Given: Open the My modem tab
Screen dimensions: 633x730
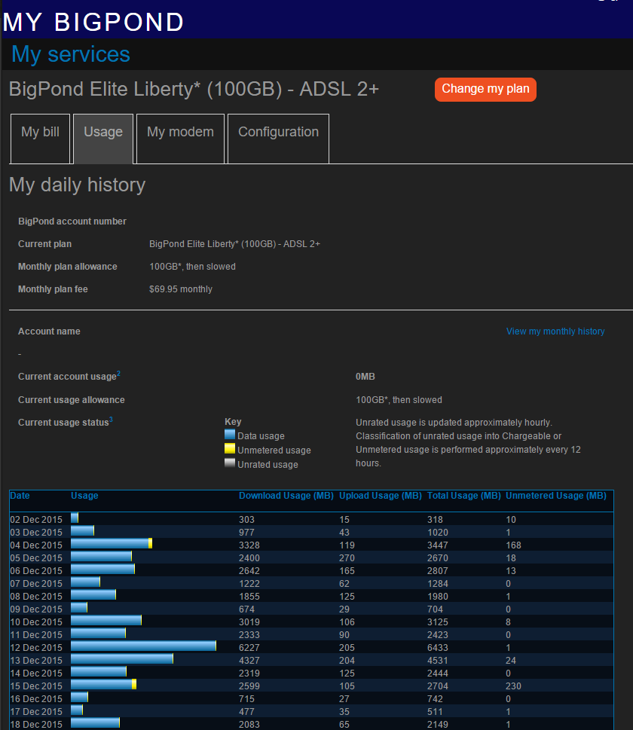Looking at the screenshot, I should coord(180,132).
